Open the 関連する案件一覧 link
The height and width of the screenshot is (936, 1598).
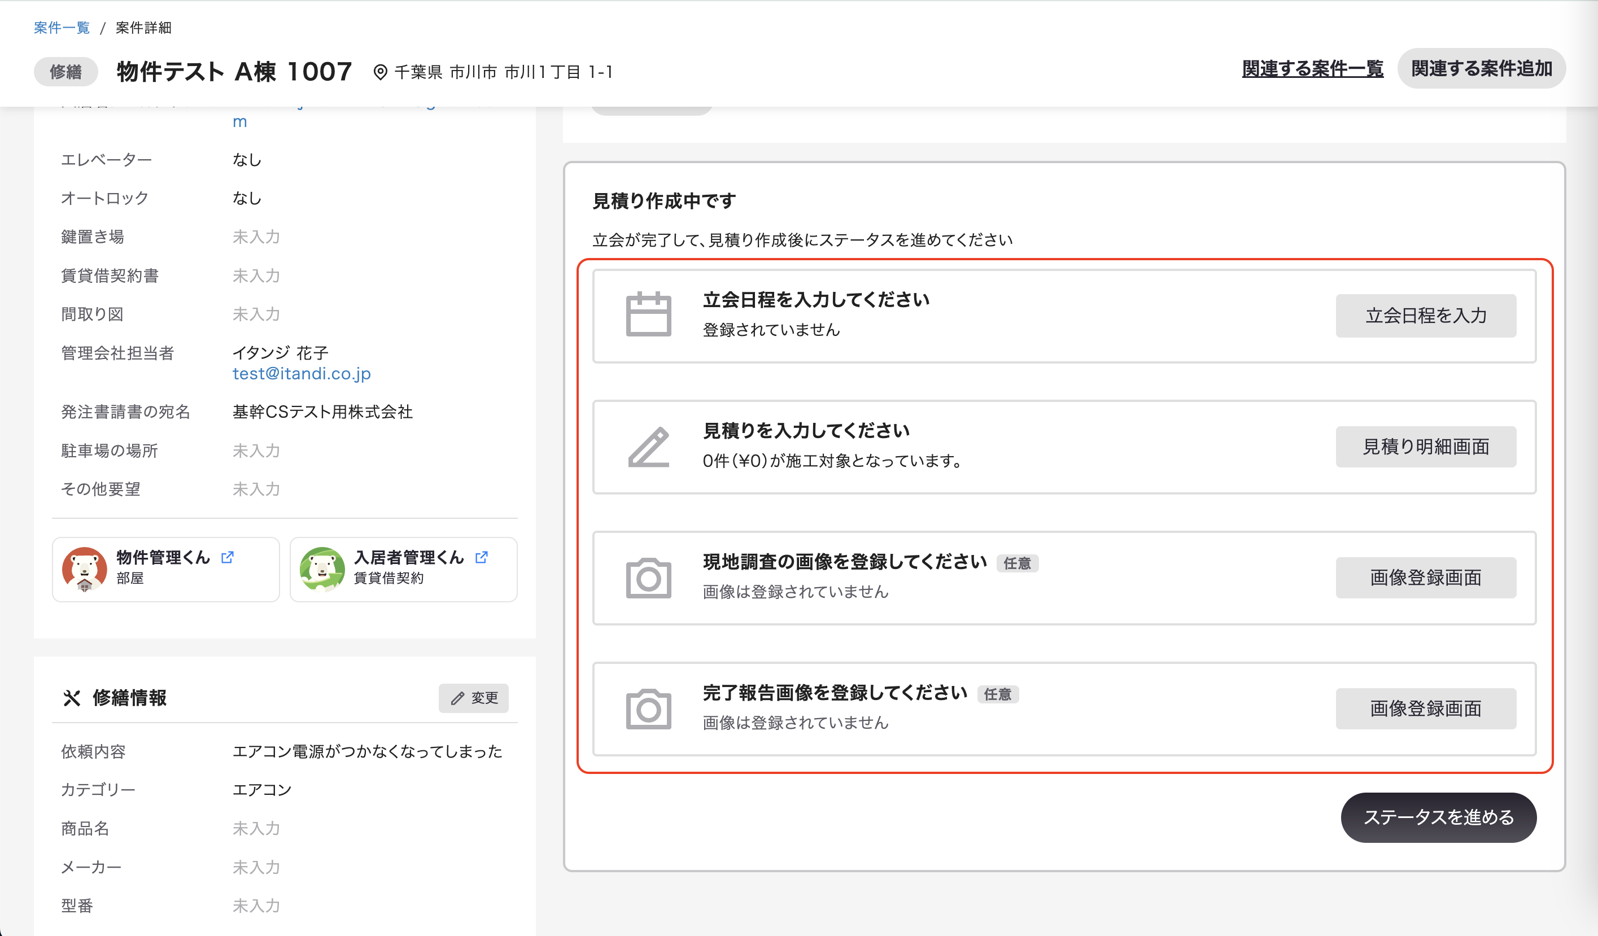(1312, 68)
